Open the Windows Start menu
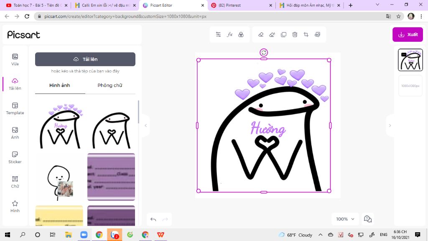Screen dimensions: 428x241 8,235
